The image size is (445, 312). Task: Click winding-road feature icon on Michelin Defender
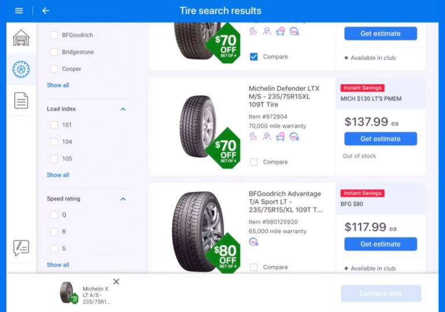(x=253, y=137)
